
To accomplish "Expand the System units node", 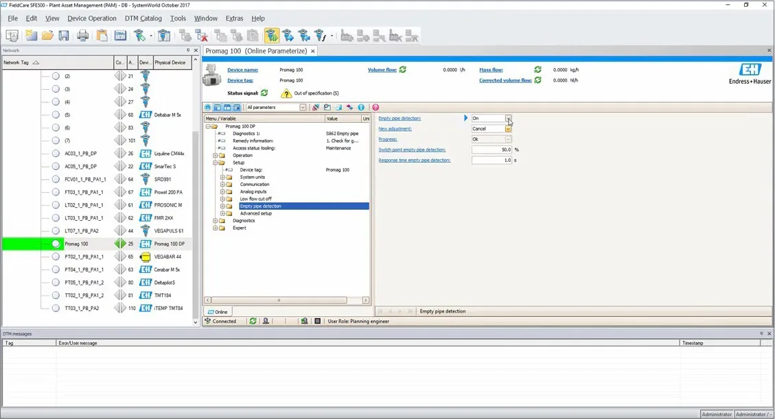I will (222, 177).
